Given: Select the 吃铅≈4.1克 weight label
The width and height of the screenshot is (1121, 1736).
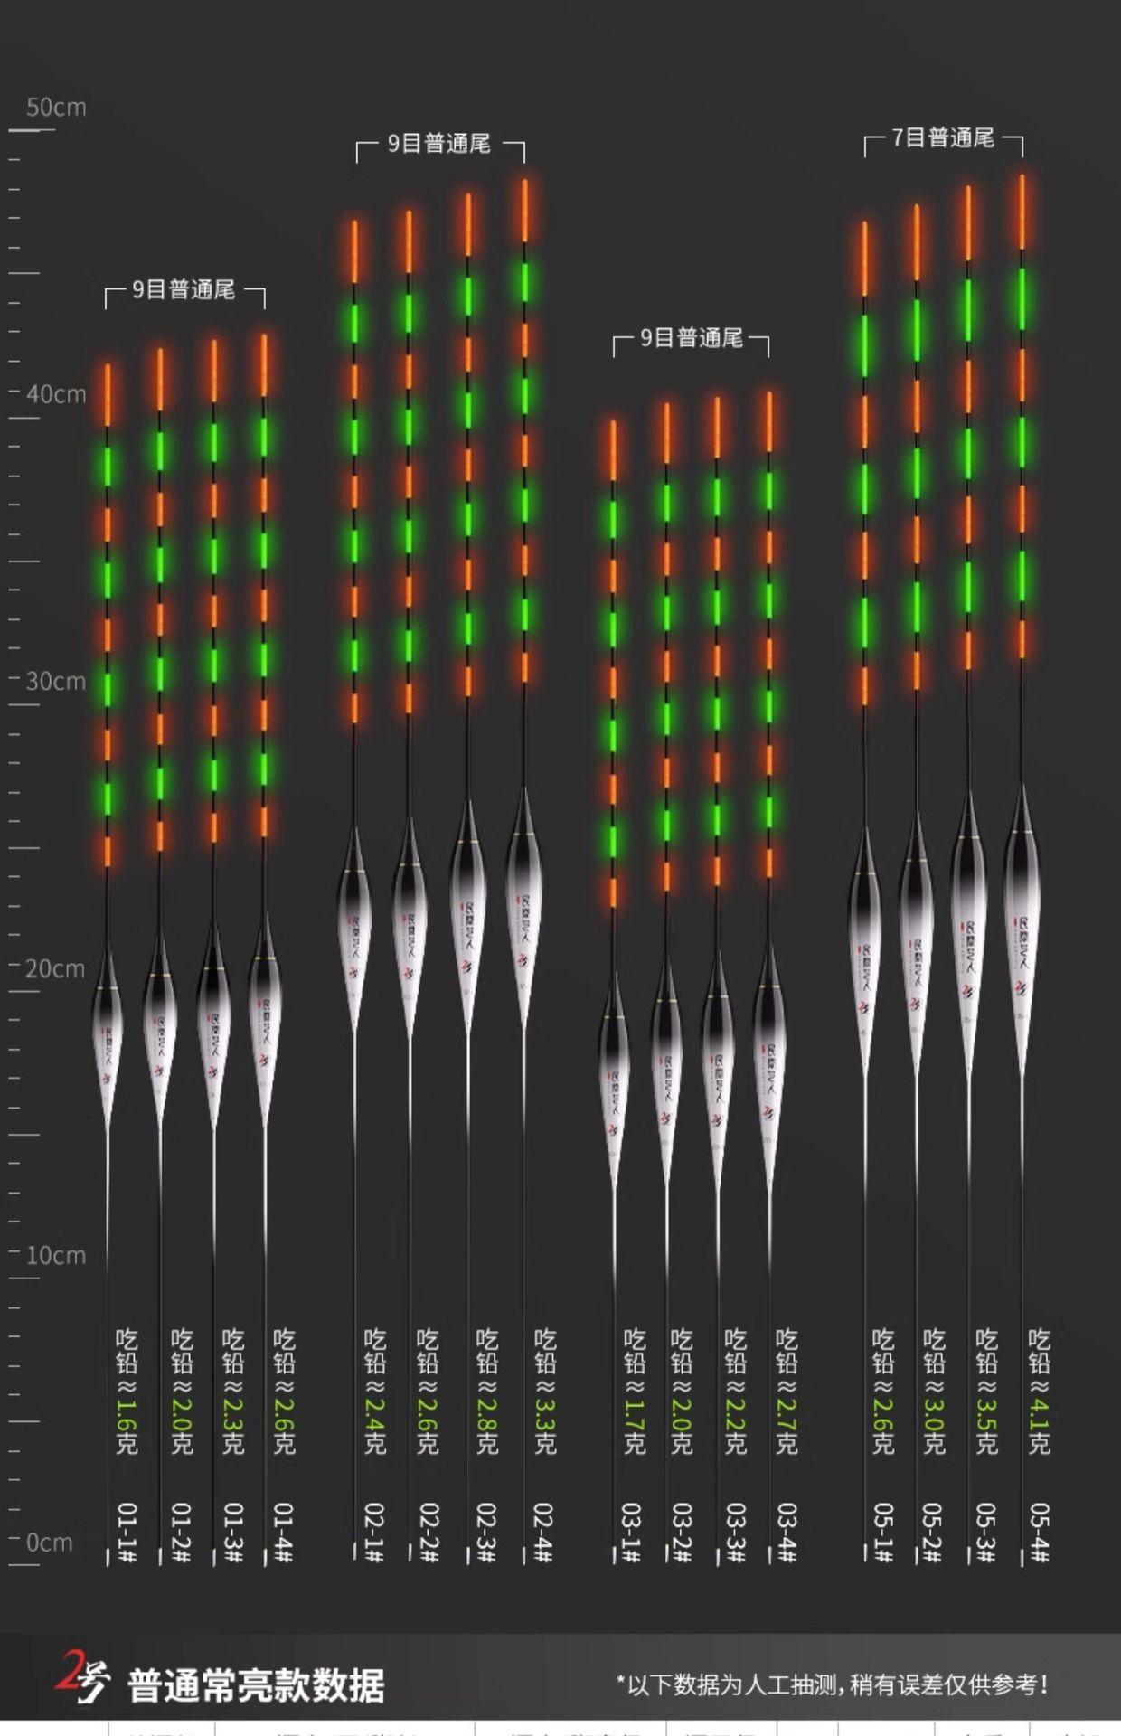Looking at the screenshot, I should [1040, 1392].
